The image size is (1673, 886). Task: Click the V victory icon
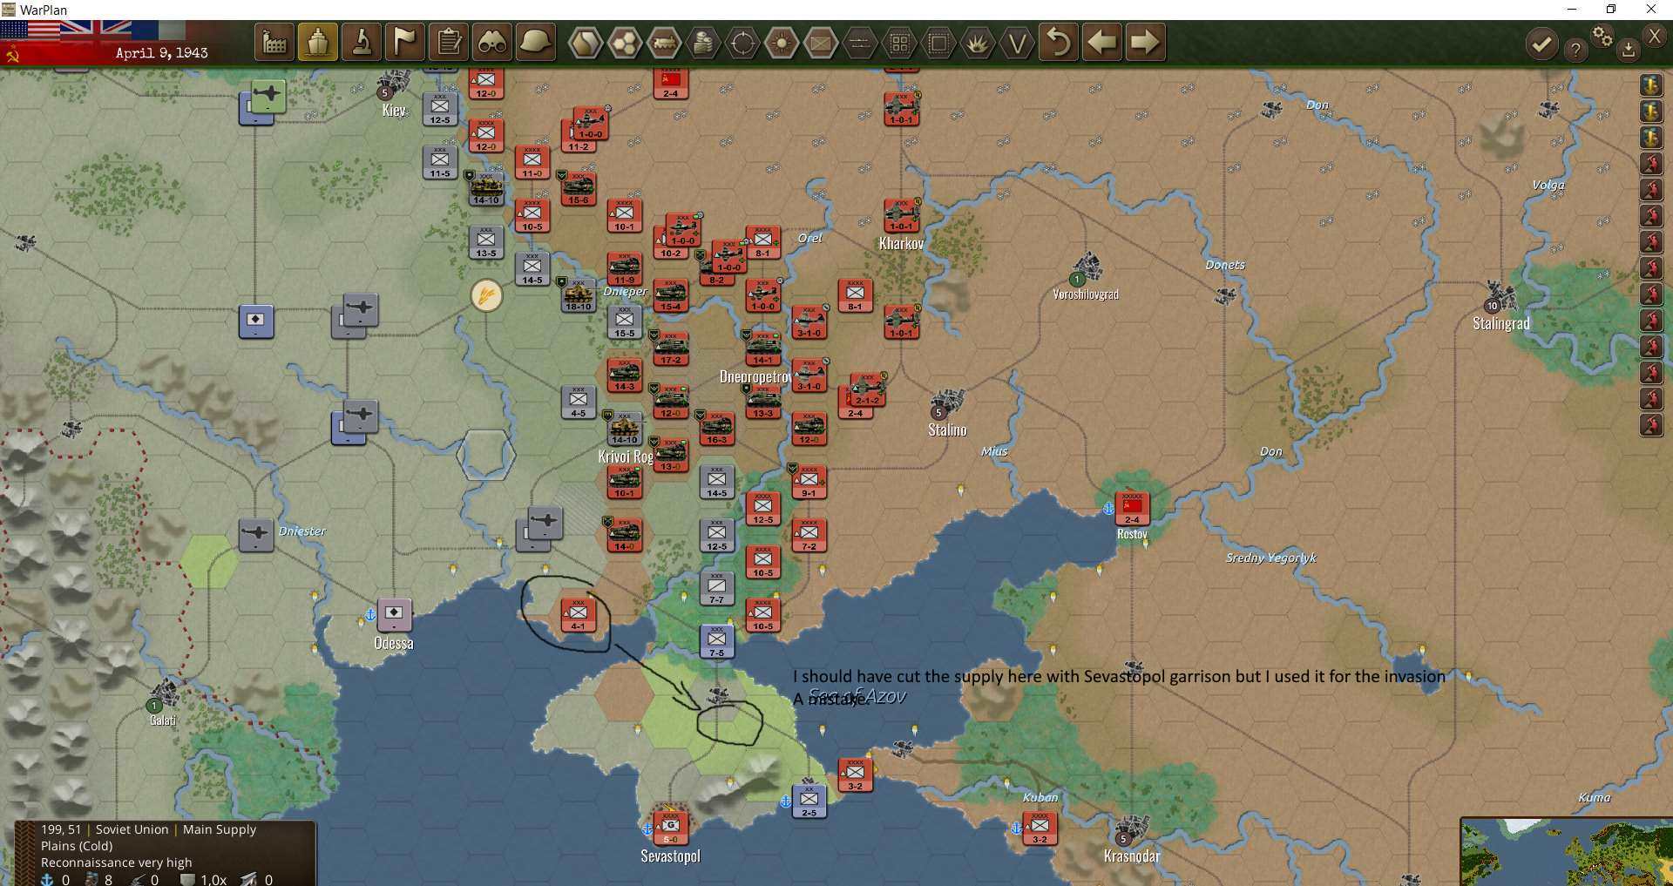pyautogui.click(x=1017, y=43)
